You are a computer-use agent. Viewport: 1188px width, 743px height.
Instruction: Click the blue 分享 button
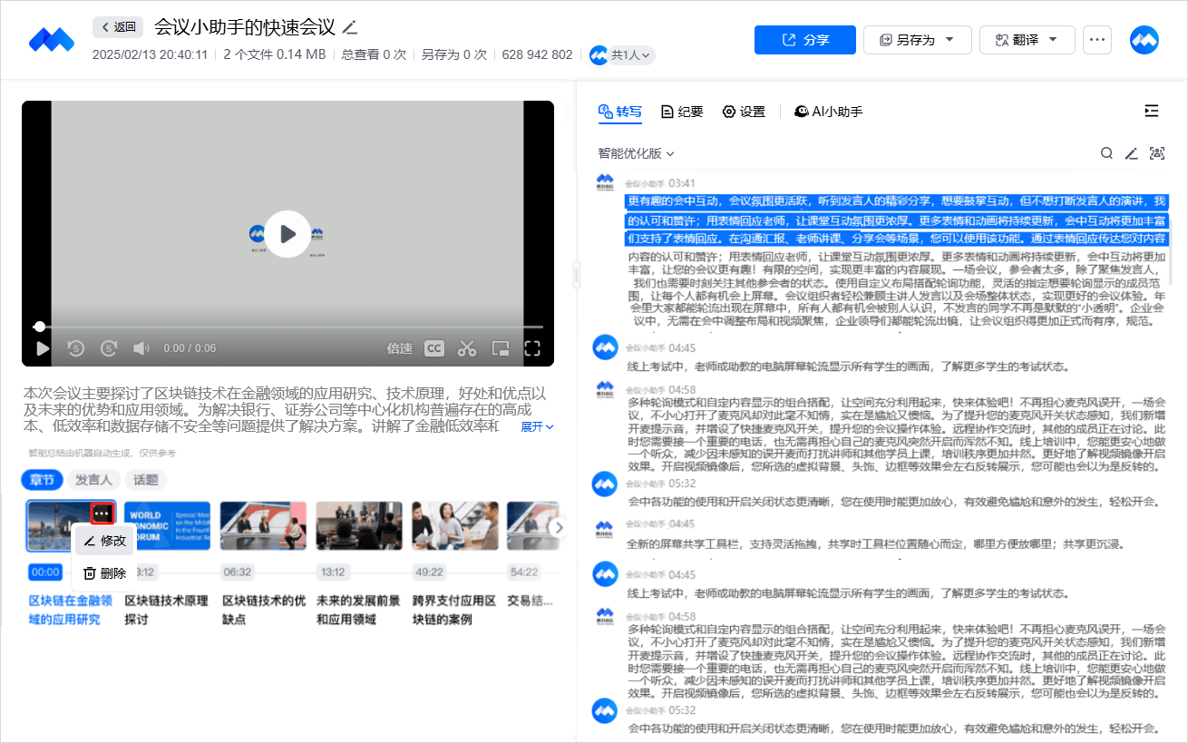pyautogui.click(x=805, y=40)
